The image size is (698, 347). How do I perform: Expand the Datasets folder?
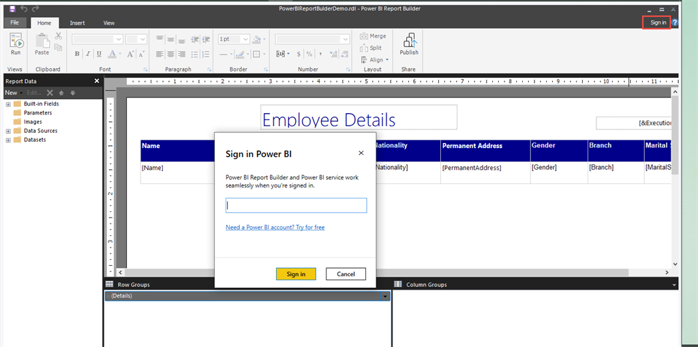(8, 140)
